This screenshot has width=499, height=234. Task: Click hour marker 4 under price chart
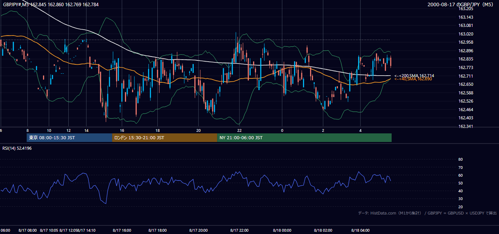(x=360, y=130)
